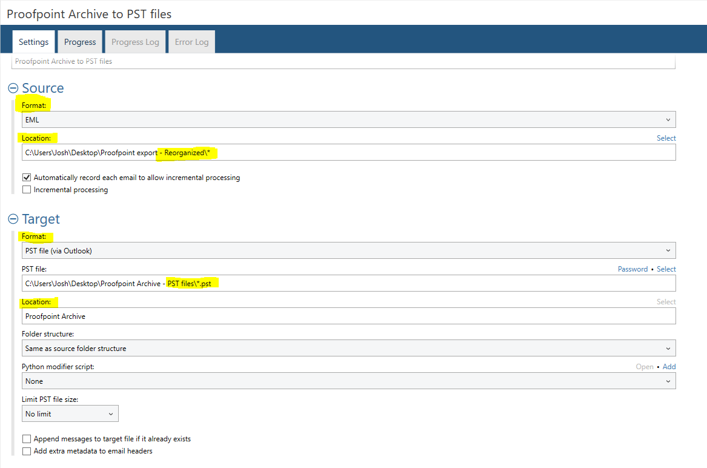Click the grayed Select link for Target Location

coord(666,301)
